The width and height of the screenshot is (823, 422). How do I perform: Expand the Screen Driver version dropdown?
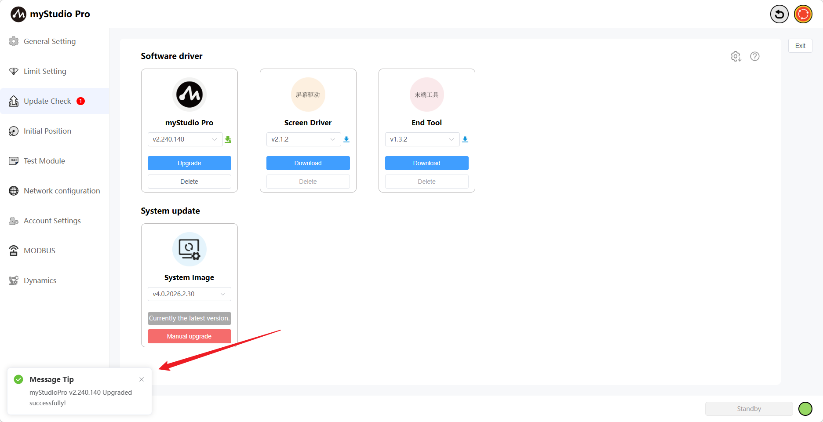click(303, 139)
